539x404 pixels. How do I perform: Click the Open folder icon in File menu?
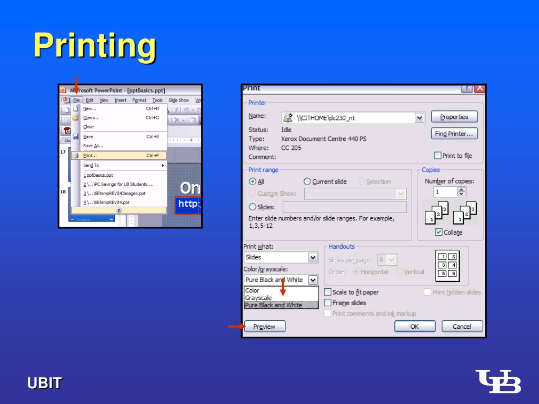[x=76, y=117]
